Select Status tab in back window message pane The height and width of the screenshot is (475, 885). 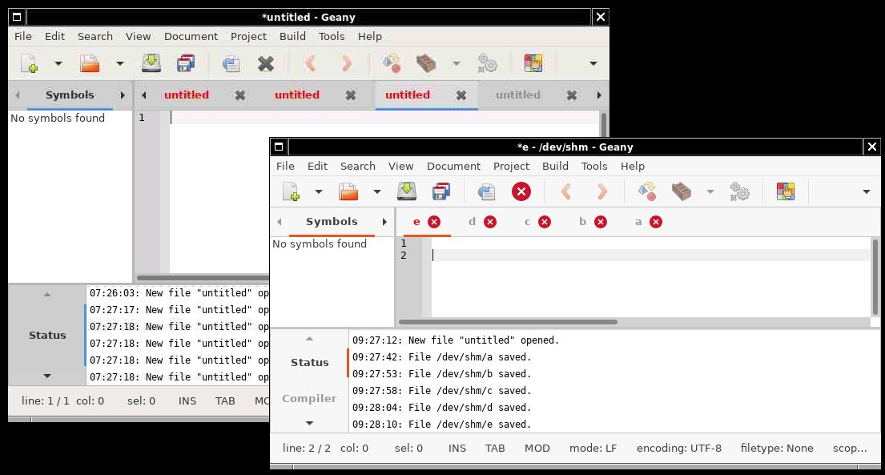47,336
